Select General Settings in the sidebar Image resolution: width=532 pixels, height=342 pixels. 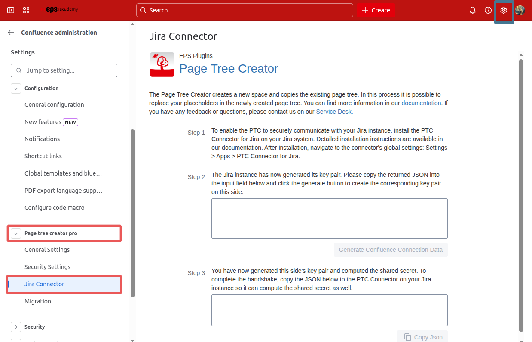click(47, 249)
